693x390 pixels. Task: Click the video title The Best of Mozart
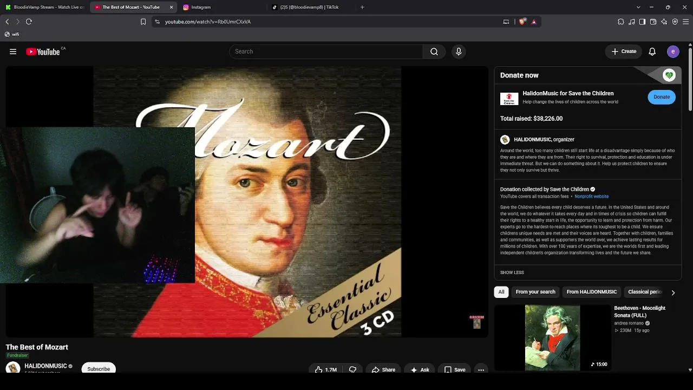pos(37,347)
